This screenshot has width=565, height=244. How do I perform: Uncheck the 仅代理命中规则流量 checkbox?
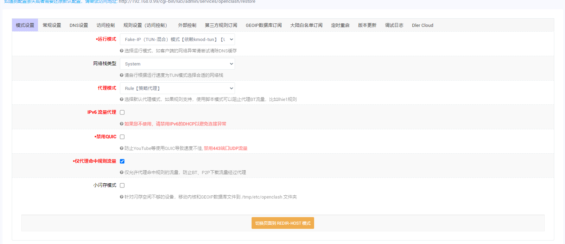pyautogui.click(x=122, y=161)
